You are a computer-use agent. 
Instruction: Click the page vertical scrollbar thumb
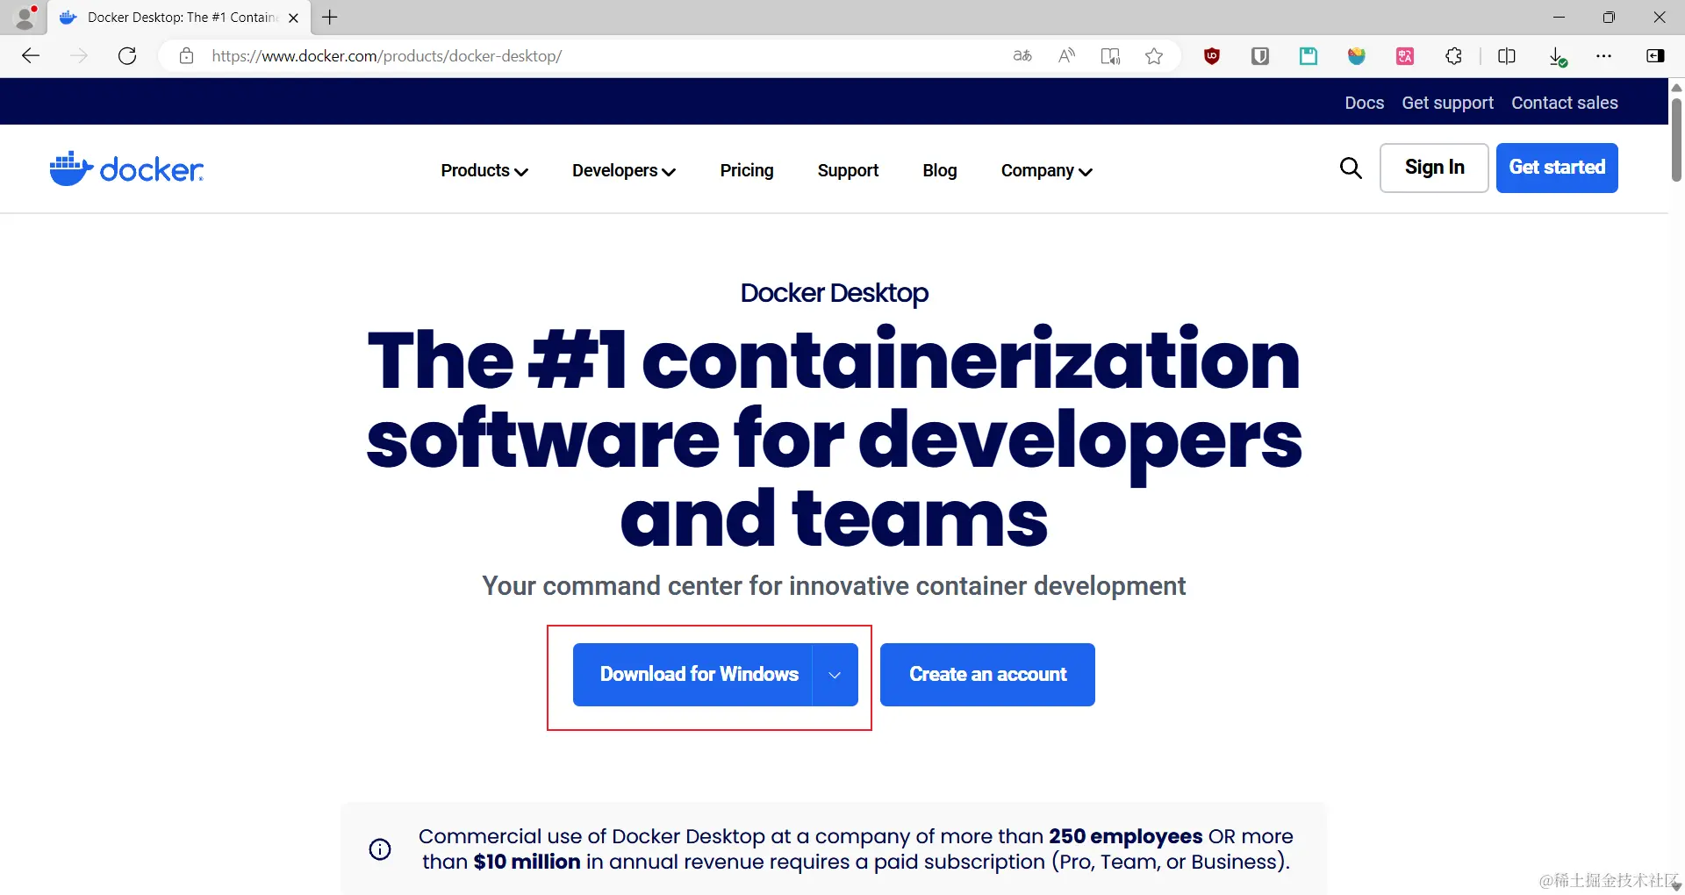pyautogui.click(x=1676, y=140)
